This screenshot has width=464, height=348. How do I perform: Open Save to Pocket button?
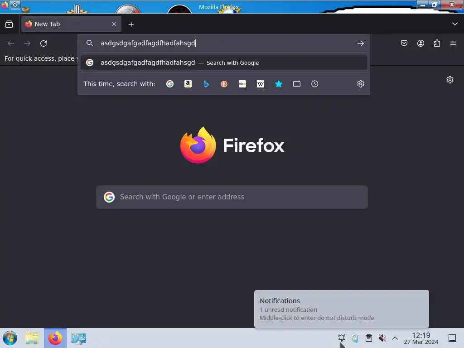(404, 43)
